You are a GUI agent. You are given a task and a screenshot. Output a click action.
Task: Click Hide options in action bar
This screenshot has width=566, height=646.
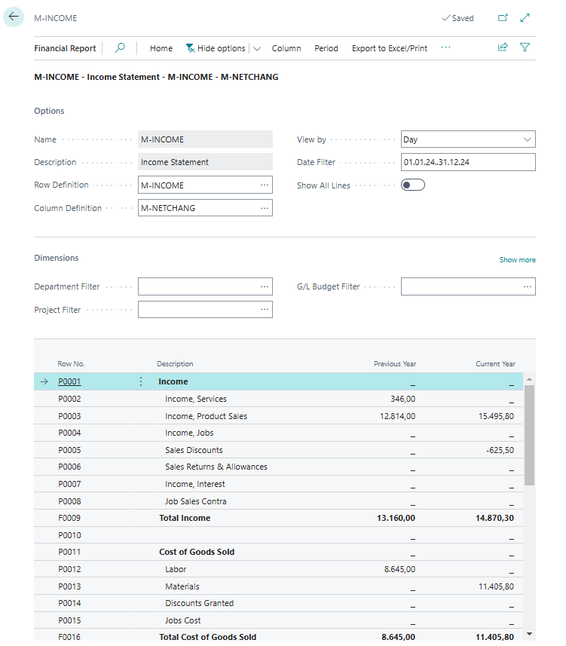tap(216, 48)
